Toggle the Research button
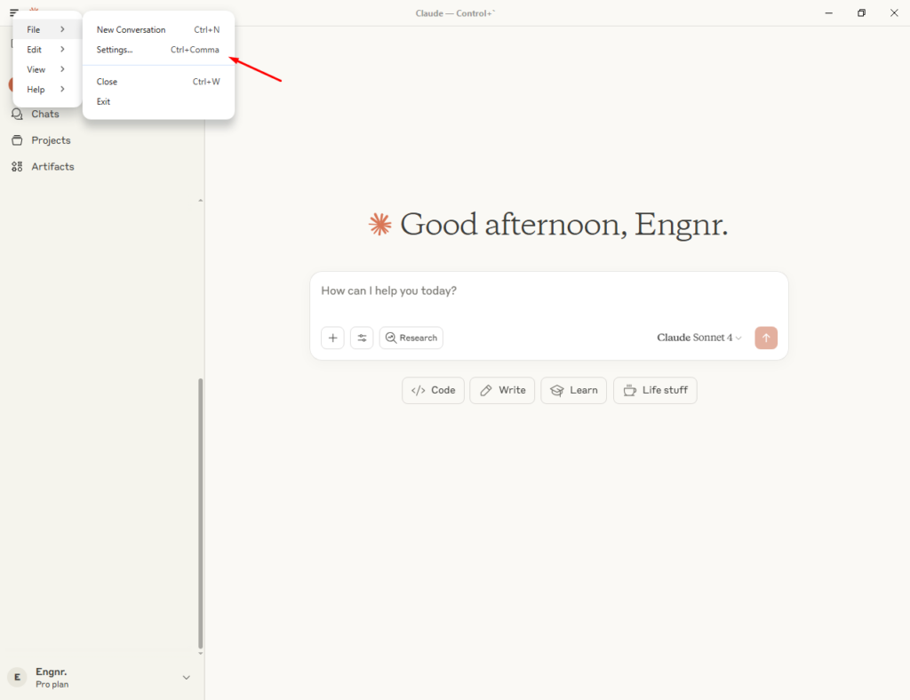The height and width of the screenshot is (700, 910). 411,338
